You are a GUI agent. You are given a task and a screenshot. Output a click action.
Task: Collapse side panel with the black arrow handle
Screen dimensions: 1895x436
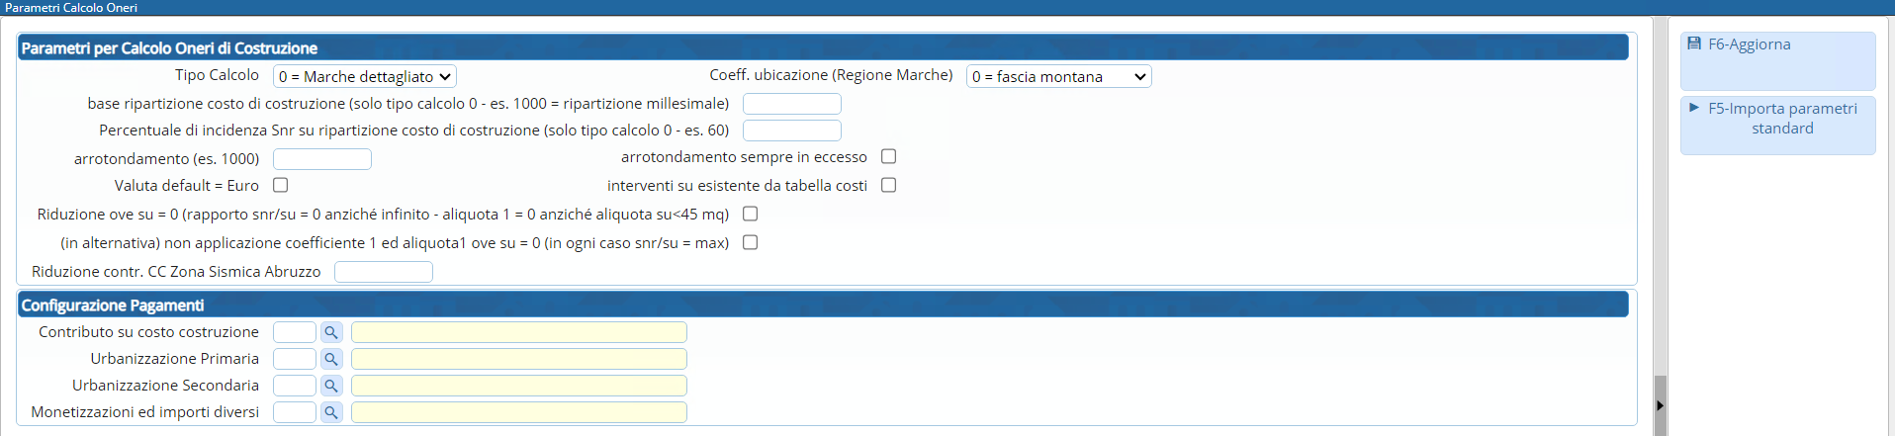click(x=1660, y=405)
